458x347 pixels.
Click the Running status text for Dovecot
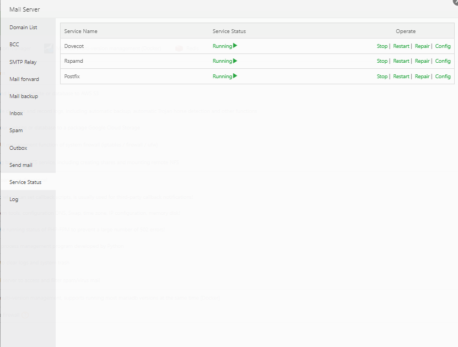(x=222, y=46)
